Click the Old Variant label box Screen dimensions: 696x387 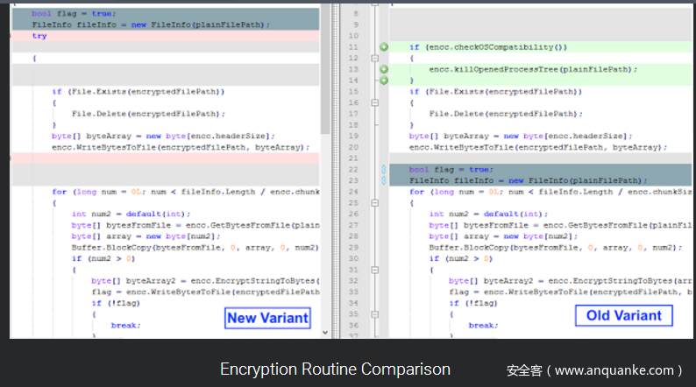pyautogui.click(x=624, y=316)
